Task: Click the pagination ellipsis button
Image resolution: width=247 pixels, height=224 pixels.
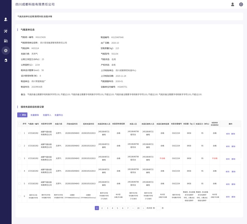Action: click(x=133, y=208)
